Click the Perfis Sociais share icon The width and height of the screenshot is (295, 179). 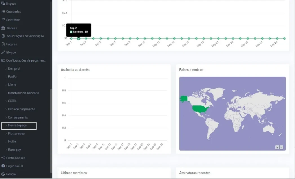click(3, 158)
